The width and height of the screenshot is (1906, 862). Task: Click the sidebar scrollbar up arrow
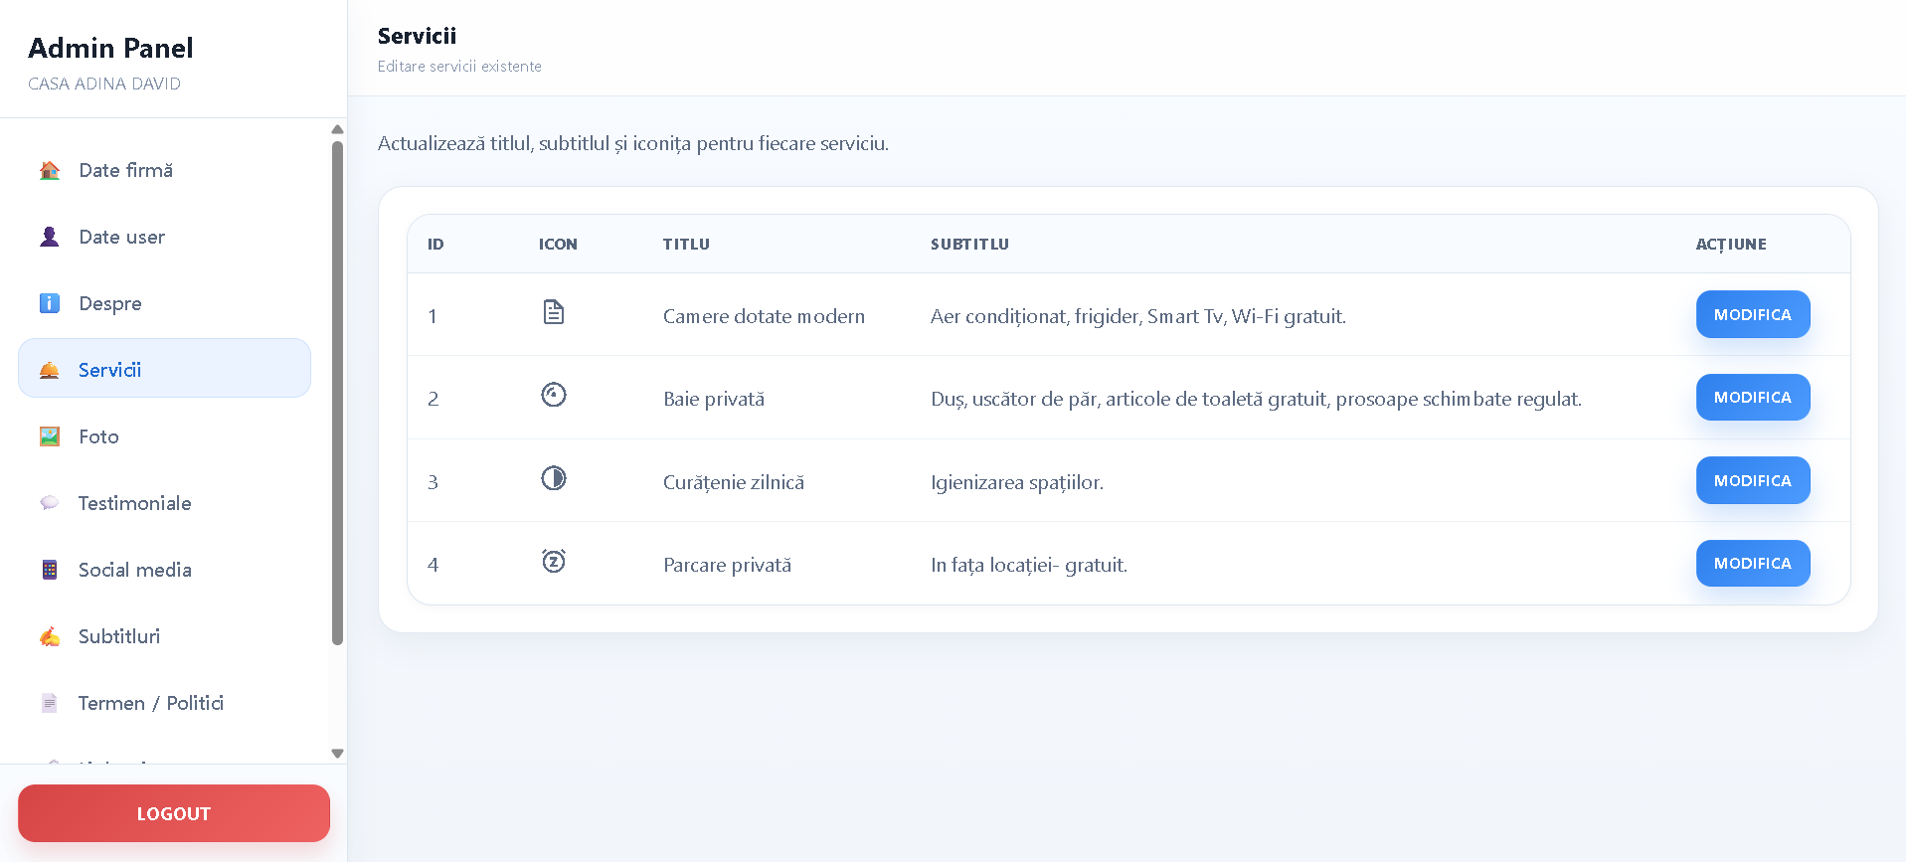click(x=337, y=129)
